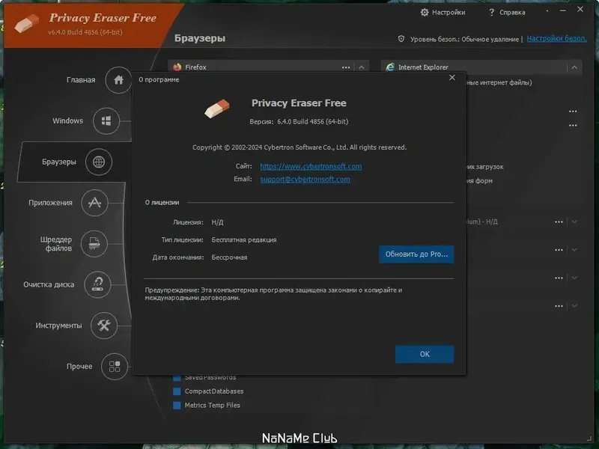This screenshot has width=599, height=449.
Task: Collapse the Internet Explorer section chevron
Action: 574,67
